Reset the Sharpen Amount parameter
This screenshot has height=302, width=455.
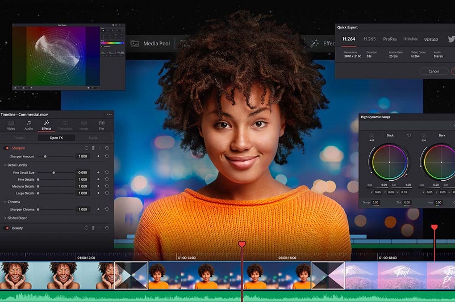[106, 156]
